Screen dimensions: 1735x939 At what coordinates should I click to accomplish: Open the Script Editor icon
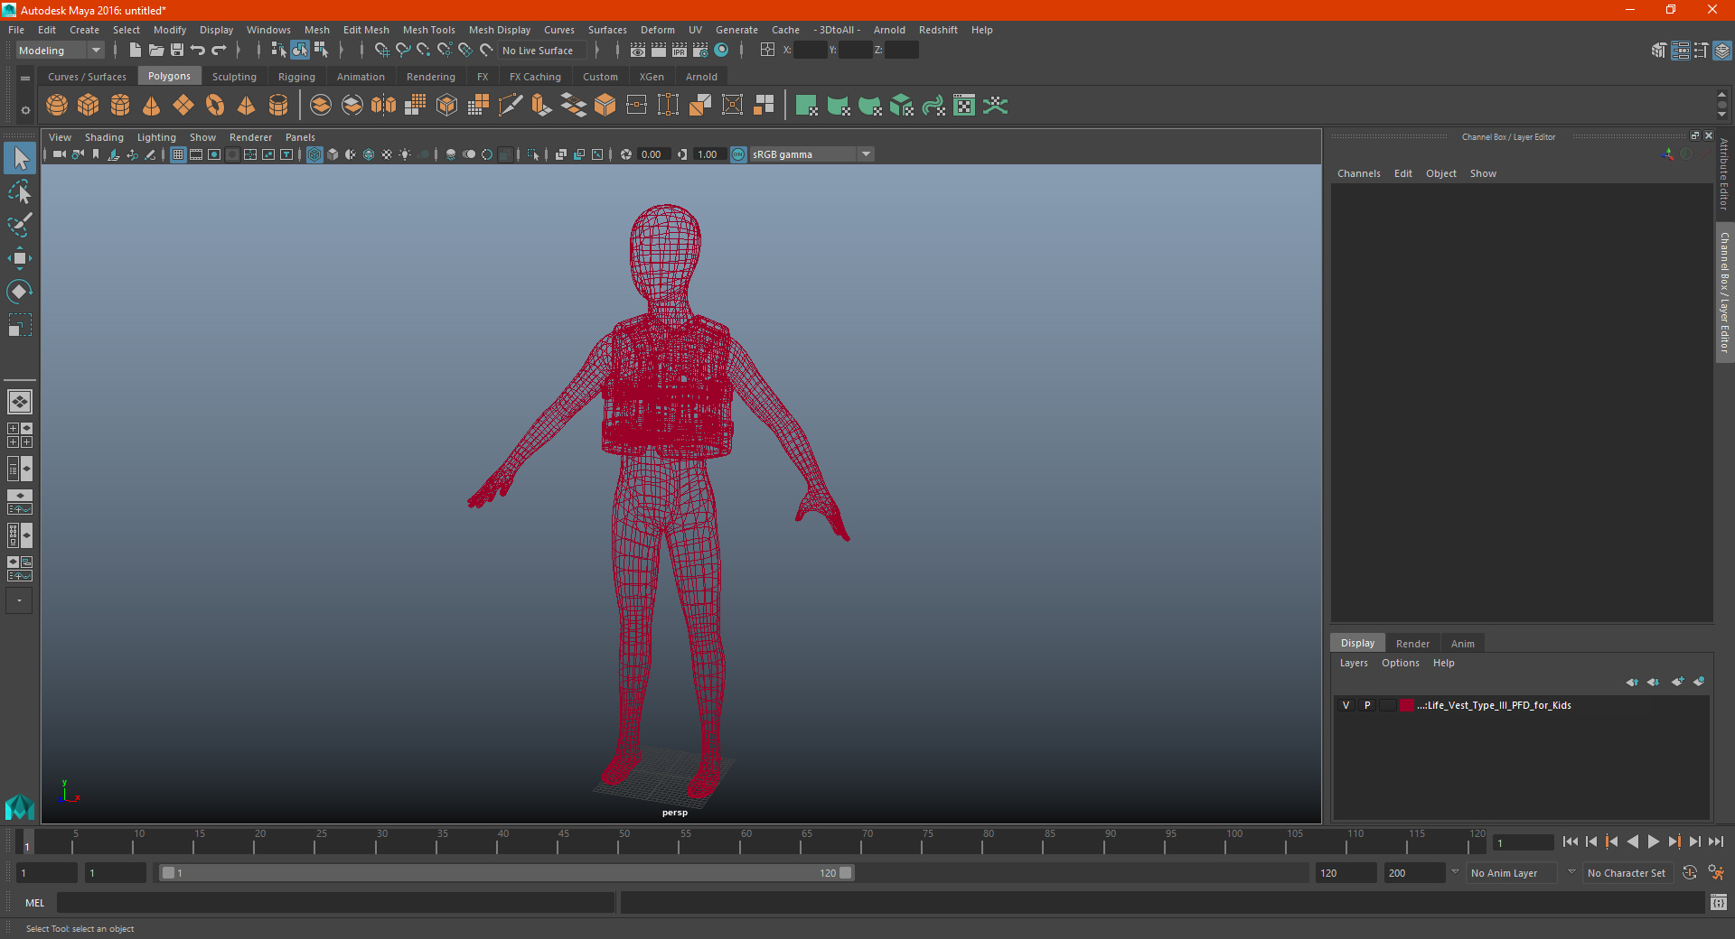(x=1718, y=902)
